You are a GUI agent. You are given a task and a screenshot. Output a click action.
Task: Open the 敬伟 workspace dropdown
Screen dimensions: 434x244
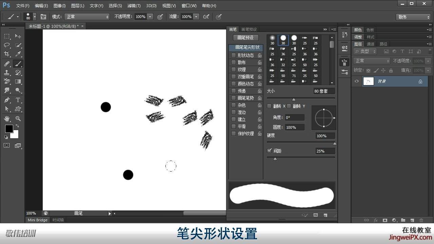coord(413,17)
